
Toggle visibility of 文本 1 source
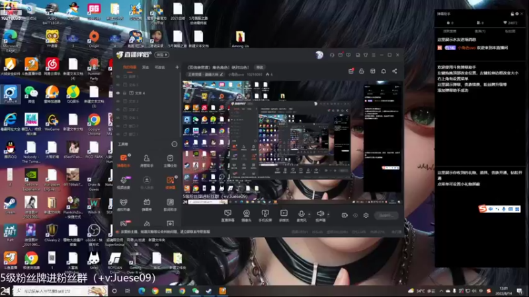pos(118,117)
